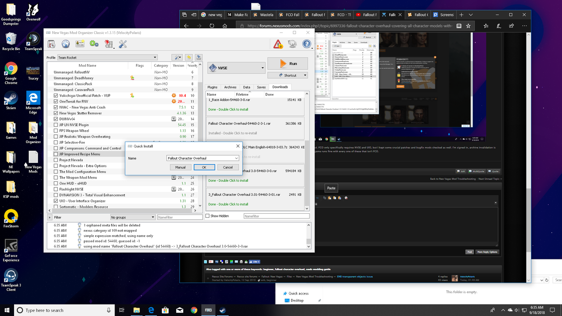This screenshot has height=316, width=562.
Task: Click the Paste button in forum editor
Action: pyautogui.click(x=331, y=188)
